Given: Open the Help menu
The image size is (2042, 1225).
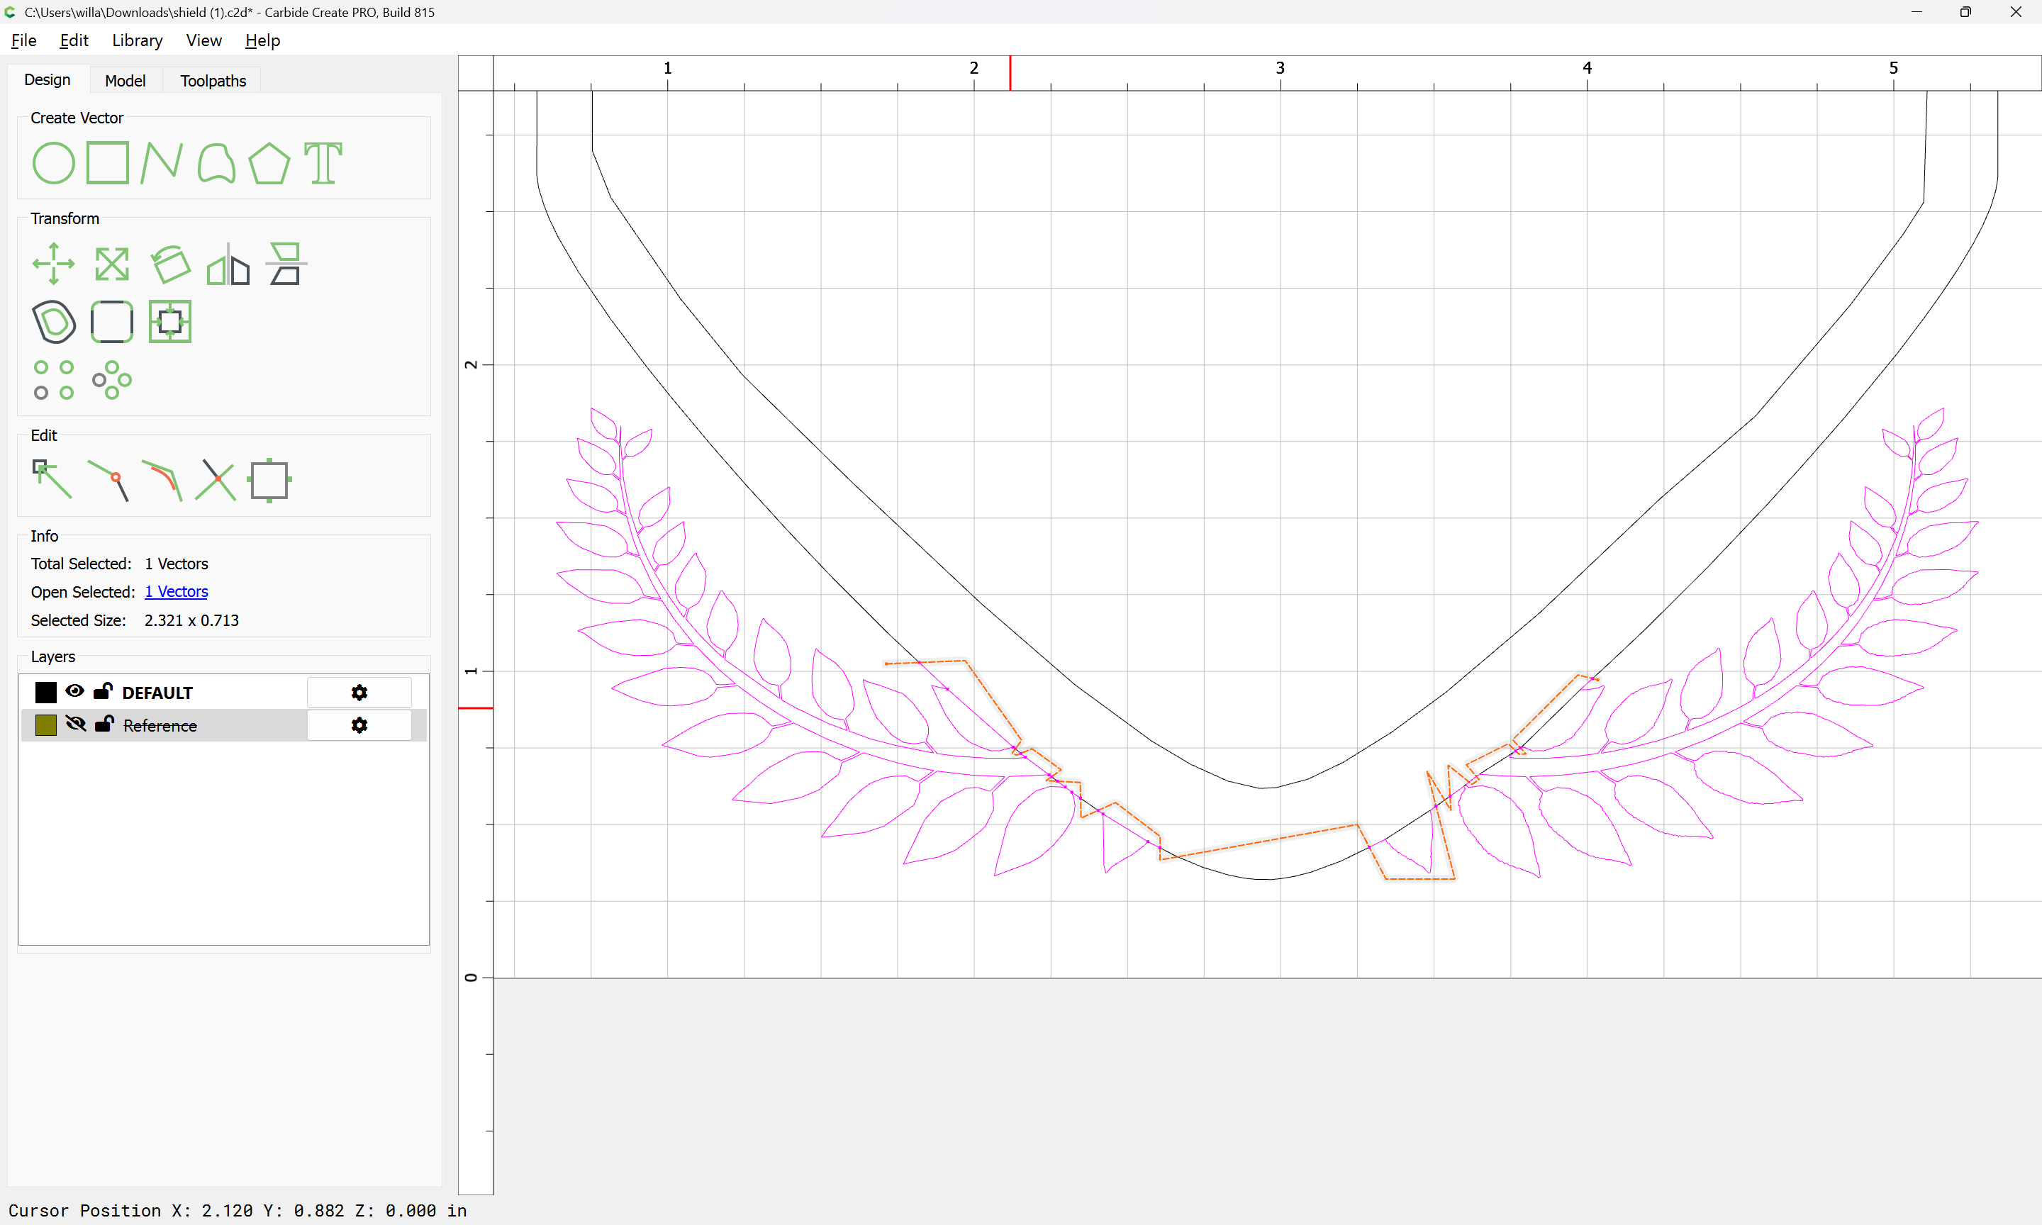Looking at the screenshot, I should pyautogui.click(x=262, y=40).
